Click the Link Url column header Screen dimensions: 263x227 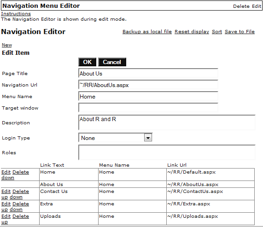tap(177, 165)
